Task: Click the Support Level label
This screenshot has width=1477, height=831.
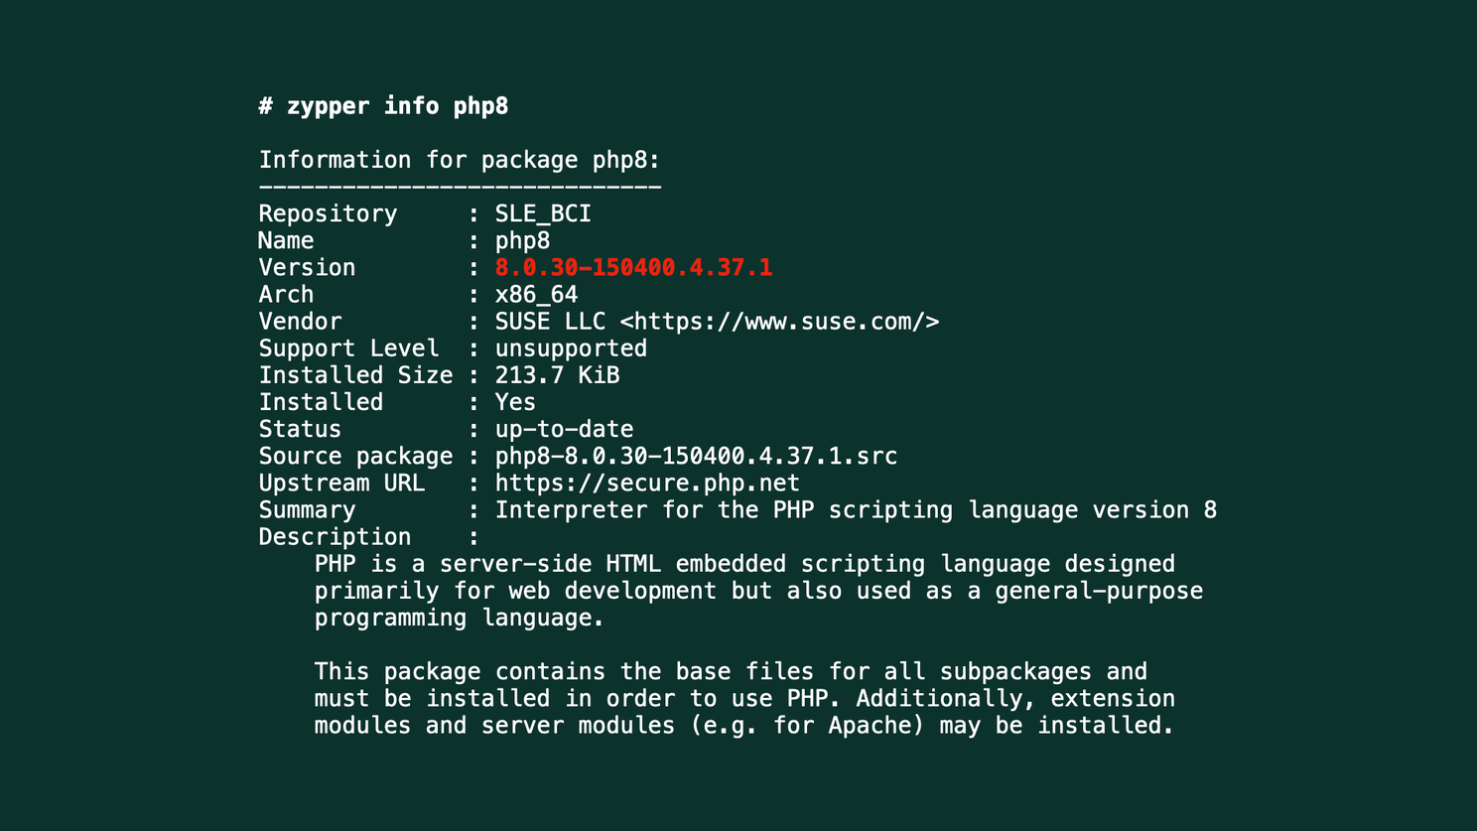Action: [348, 348]
